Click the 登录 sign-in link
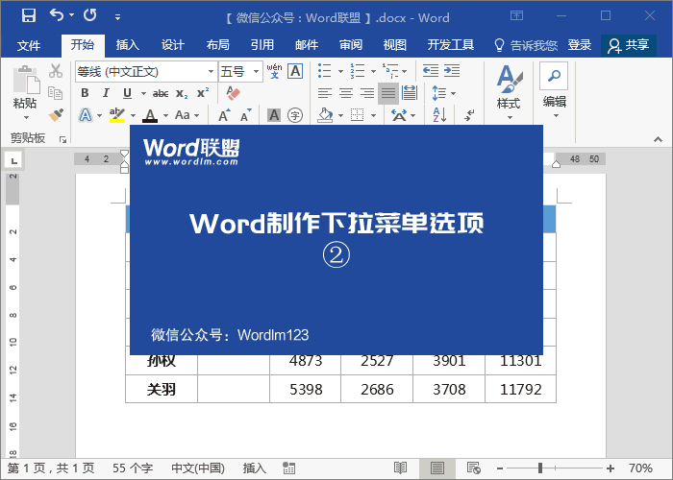Viewport: 673px width, 480px height. click(580, 45)
